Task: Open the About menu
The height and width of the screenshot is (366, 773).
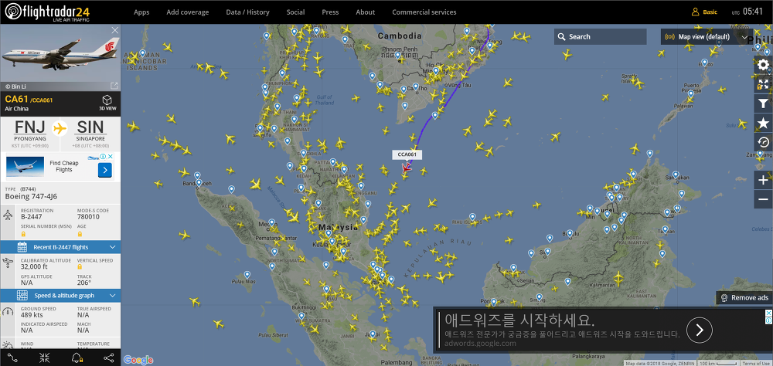Action: click(x=366, y=12)
